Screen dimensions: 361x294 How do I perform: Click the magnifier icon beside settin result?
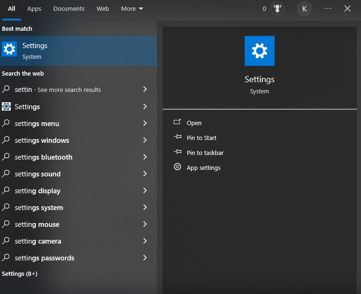point(6,89)
